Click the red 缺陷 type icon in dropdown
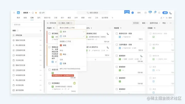The height and width of the screenshot is (104, 185). pyautogui.click(x=61, y=45)
